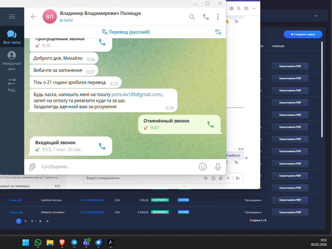The height and width of the screenshot is (249, 332).
Task: Go to pagination page 2
Action: (x=25, y=221)
